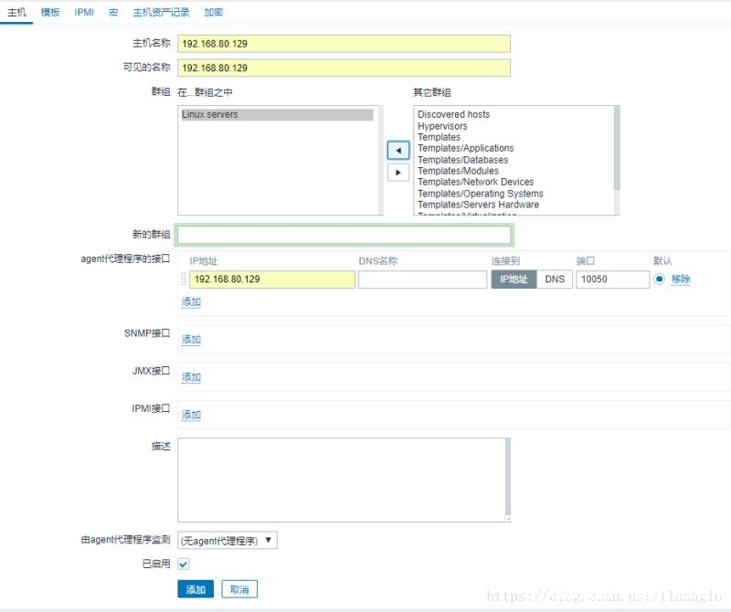Switch agent connection mode to DNS

tap(554, 280)
